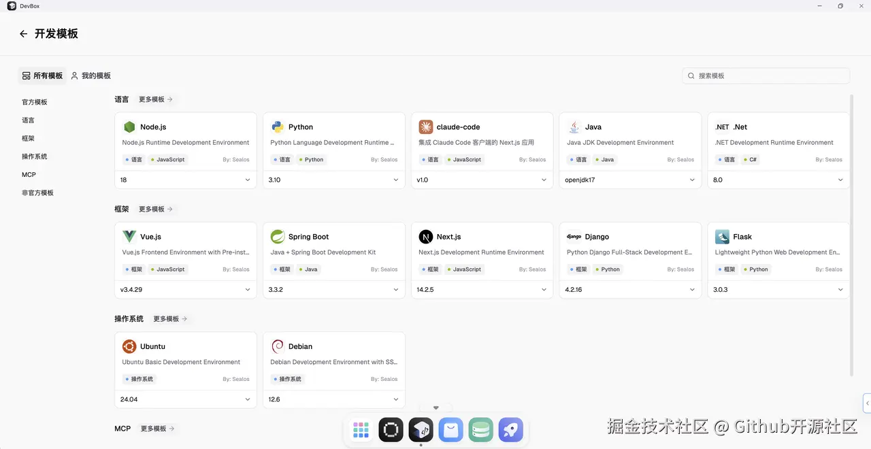Open Django version dropdown showing 4.2.16
Viewport: 871px width, 449px height.
coord(630,290)
